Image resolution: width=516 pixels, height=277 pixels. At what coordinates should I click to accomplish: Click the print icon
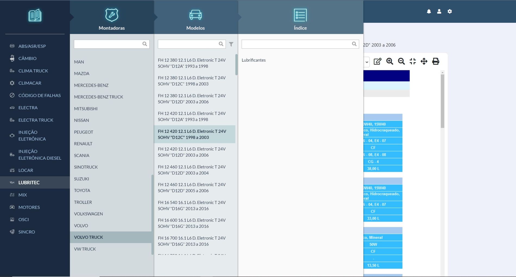click(x=435, y=61)
